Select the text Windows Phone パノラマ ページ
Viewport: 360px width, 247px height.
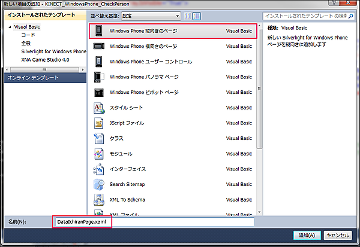point(144,77)
